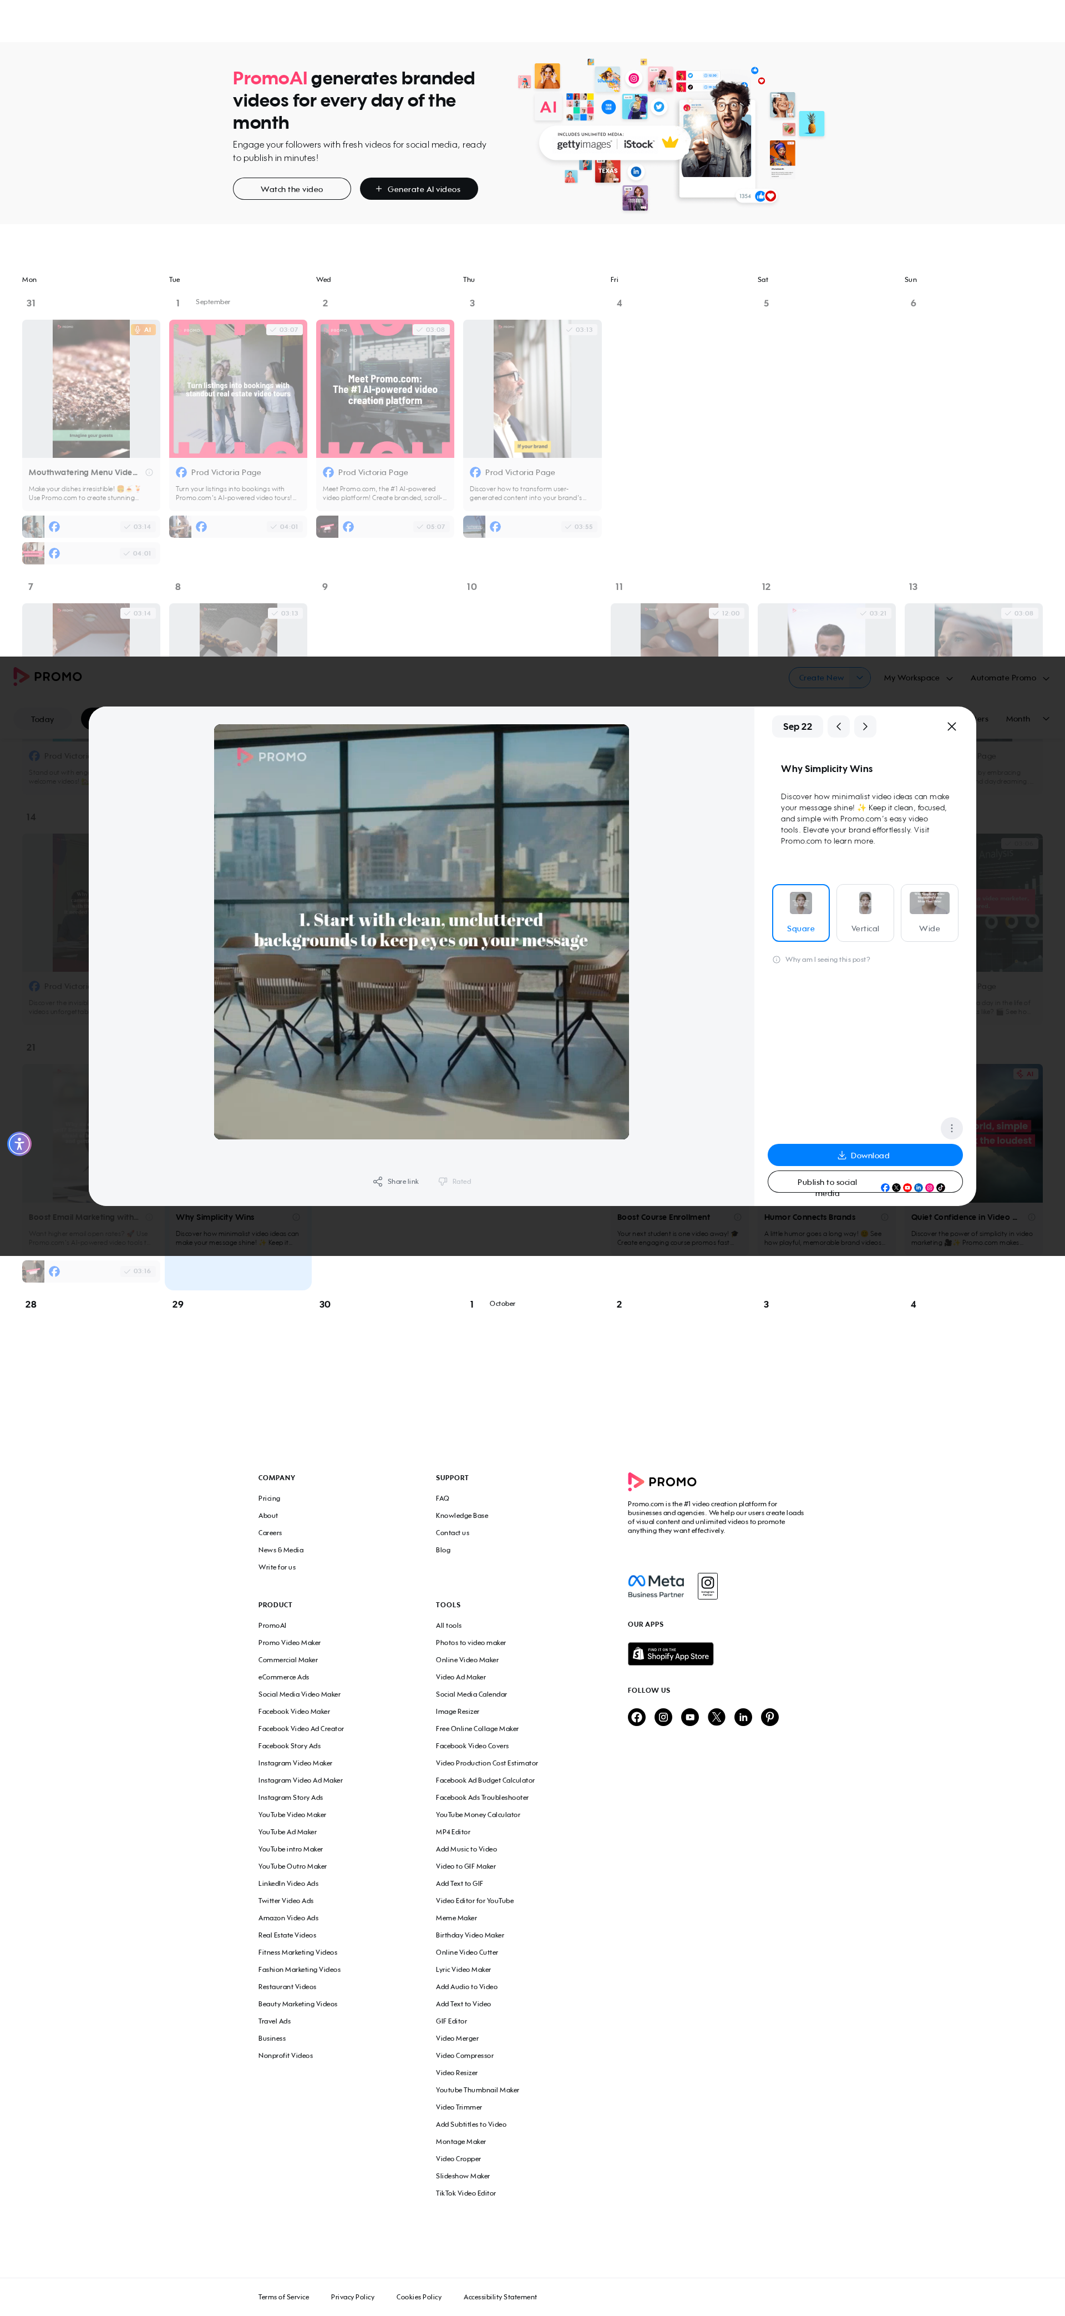Click the Watch the video button
The width and height of the screenshot is (1065, 2316).
pos(292,189)
